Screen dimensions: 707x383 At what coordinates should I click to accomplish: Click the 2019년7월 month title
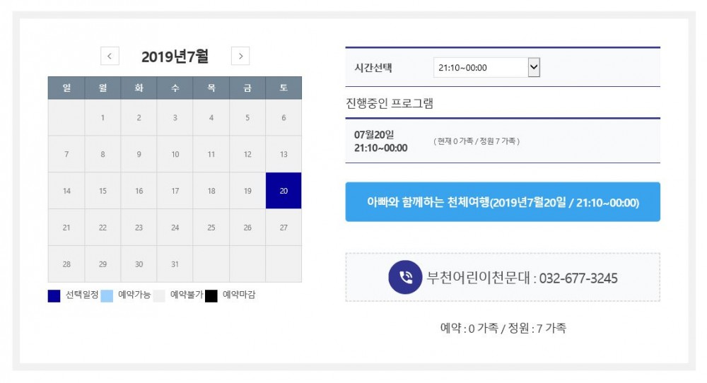click(x=175, y=57)
